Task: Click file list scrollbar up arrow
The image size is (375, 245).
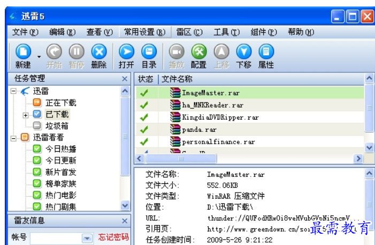Action: 369,78
